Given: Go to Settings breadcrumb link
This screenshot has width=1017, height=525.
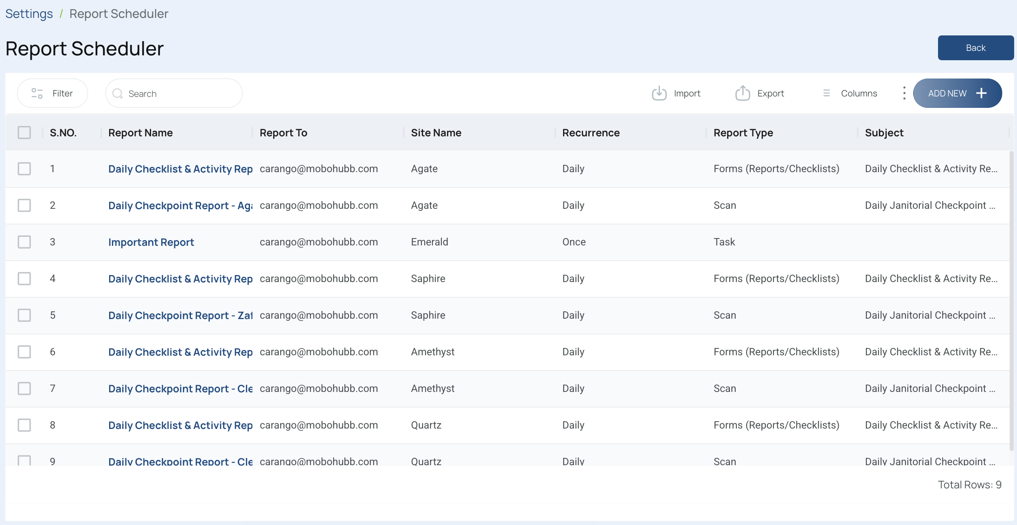Looking at the screenshot, I should [x=29, y=14].
